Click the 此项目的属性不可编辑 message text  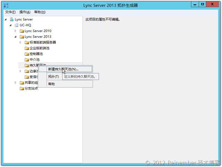pos(103,19)
